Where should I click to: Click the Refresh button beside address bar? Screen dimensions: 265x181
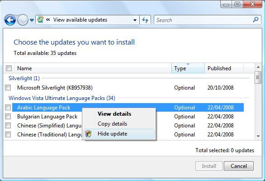pyautogui.click(x=145, y=20)
